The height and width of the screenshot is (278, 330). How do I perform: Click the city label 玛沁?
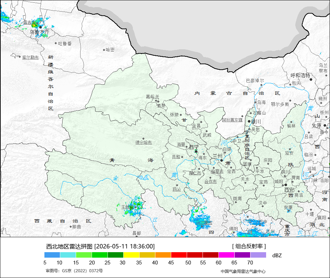point(177,189)
